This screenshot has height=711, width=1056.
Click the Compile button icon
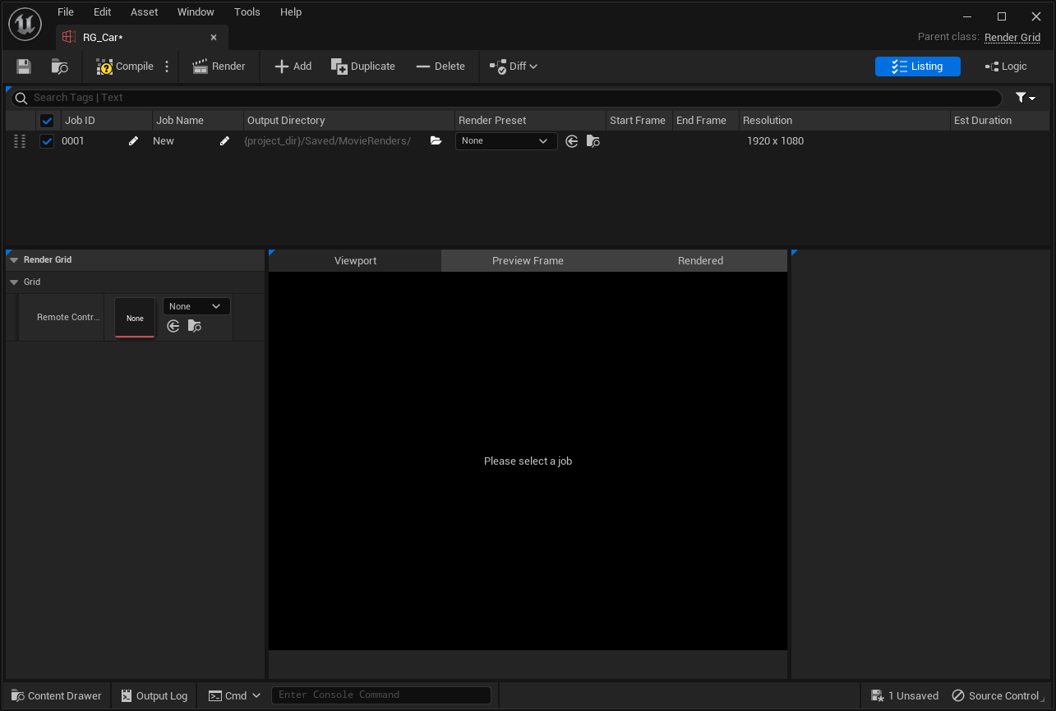click(103, 66)
